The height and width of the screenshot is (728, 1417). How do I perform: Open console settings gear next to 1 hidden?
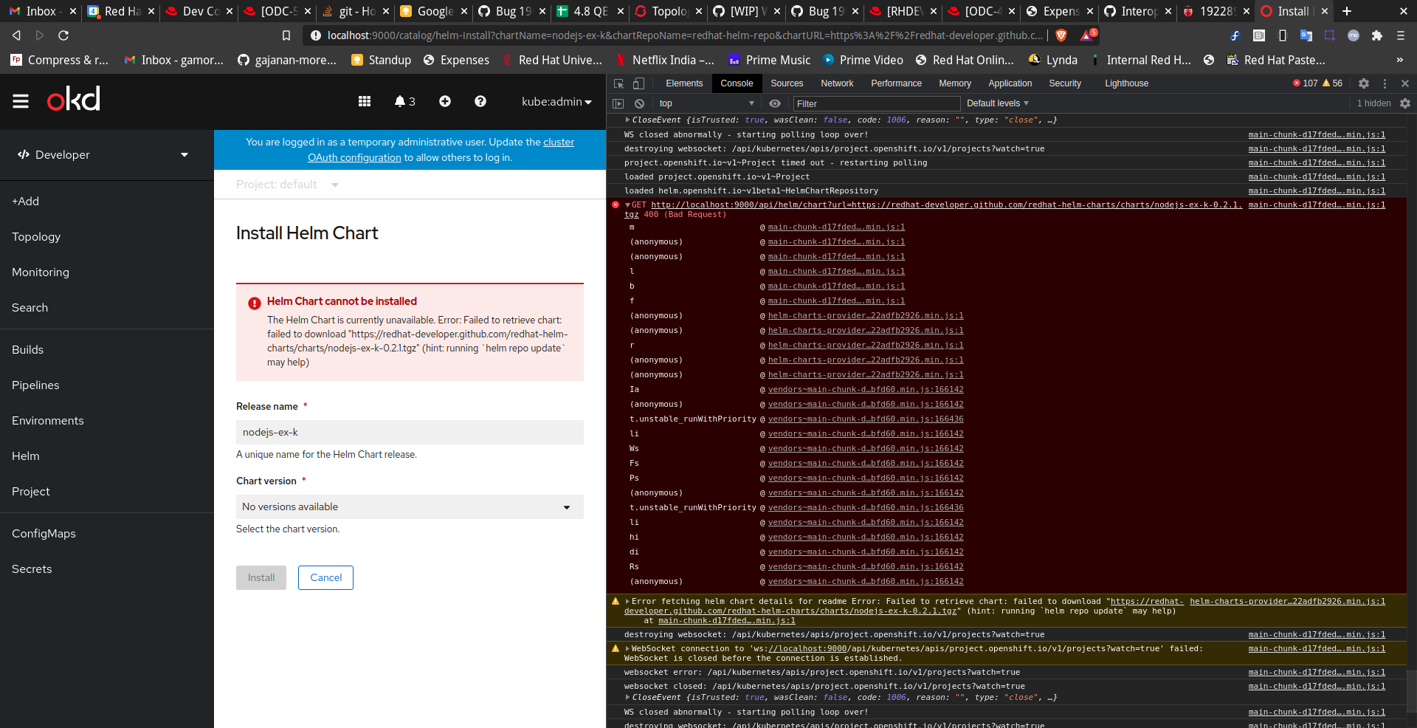pyautogui.click(x=1405, y=103)
